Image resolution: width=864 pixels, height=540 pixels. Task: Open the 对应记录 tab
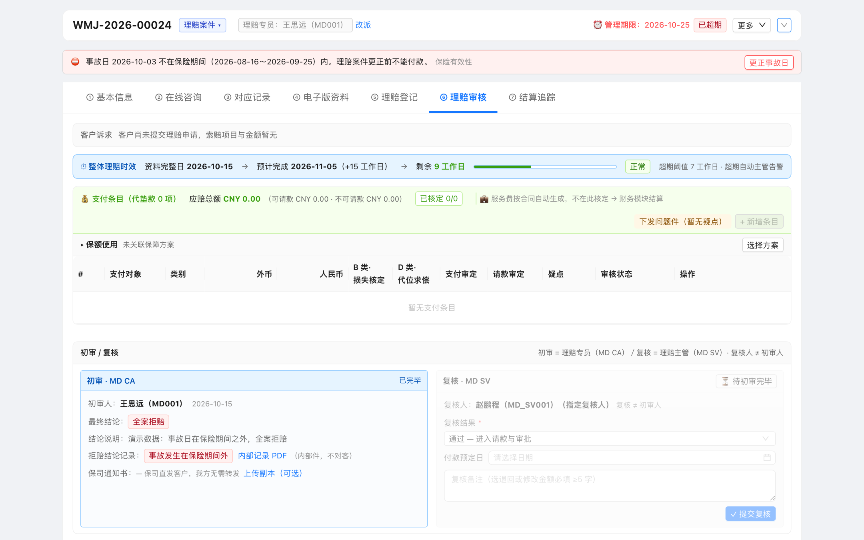click(247, 97)
